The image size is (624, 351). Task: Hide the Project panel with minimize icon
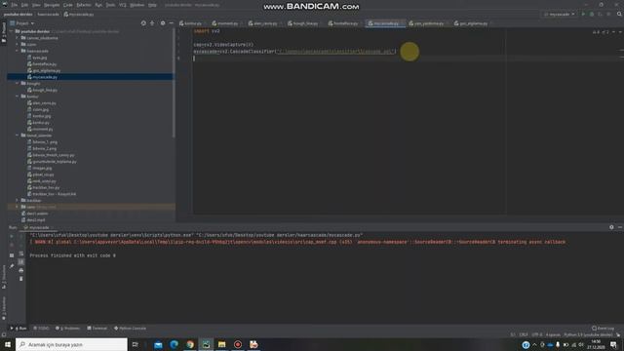point(172,23)
